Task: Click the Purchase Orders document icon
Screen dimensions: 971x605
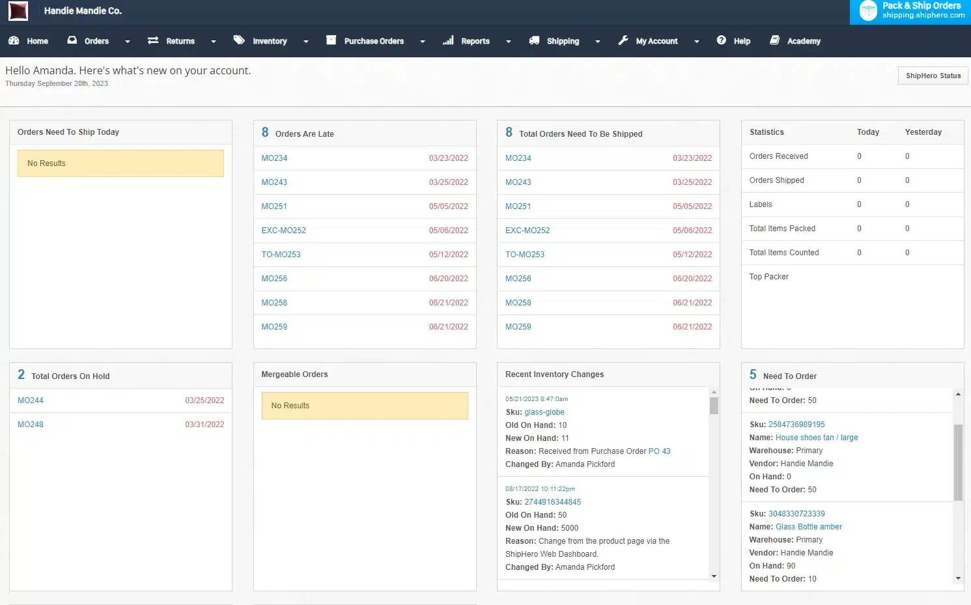Action: pyautogui.click(x=331, y=40)
